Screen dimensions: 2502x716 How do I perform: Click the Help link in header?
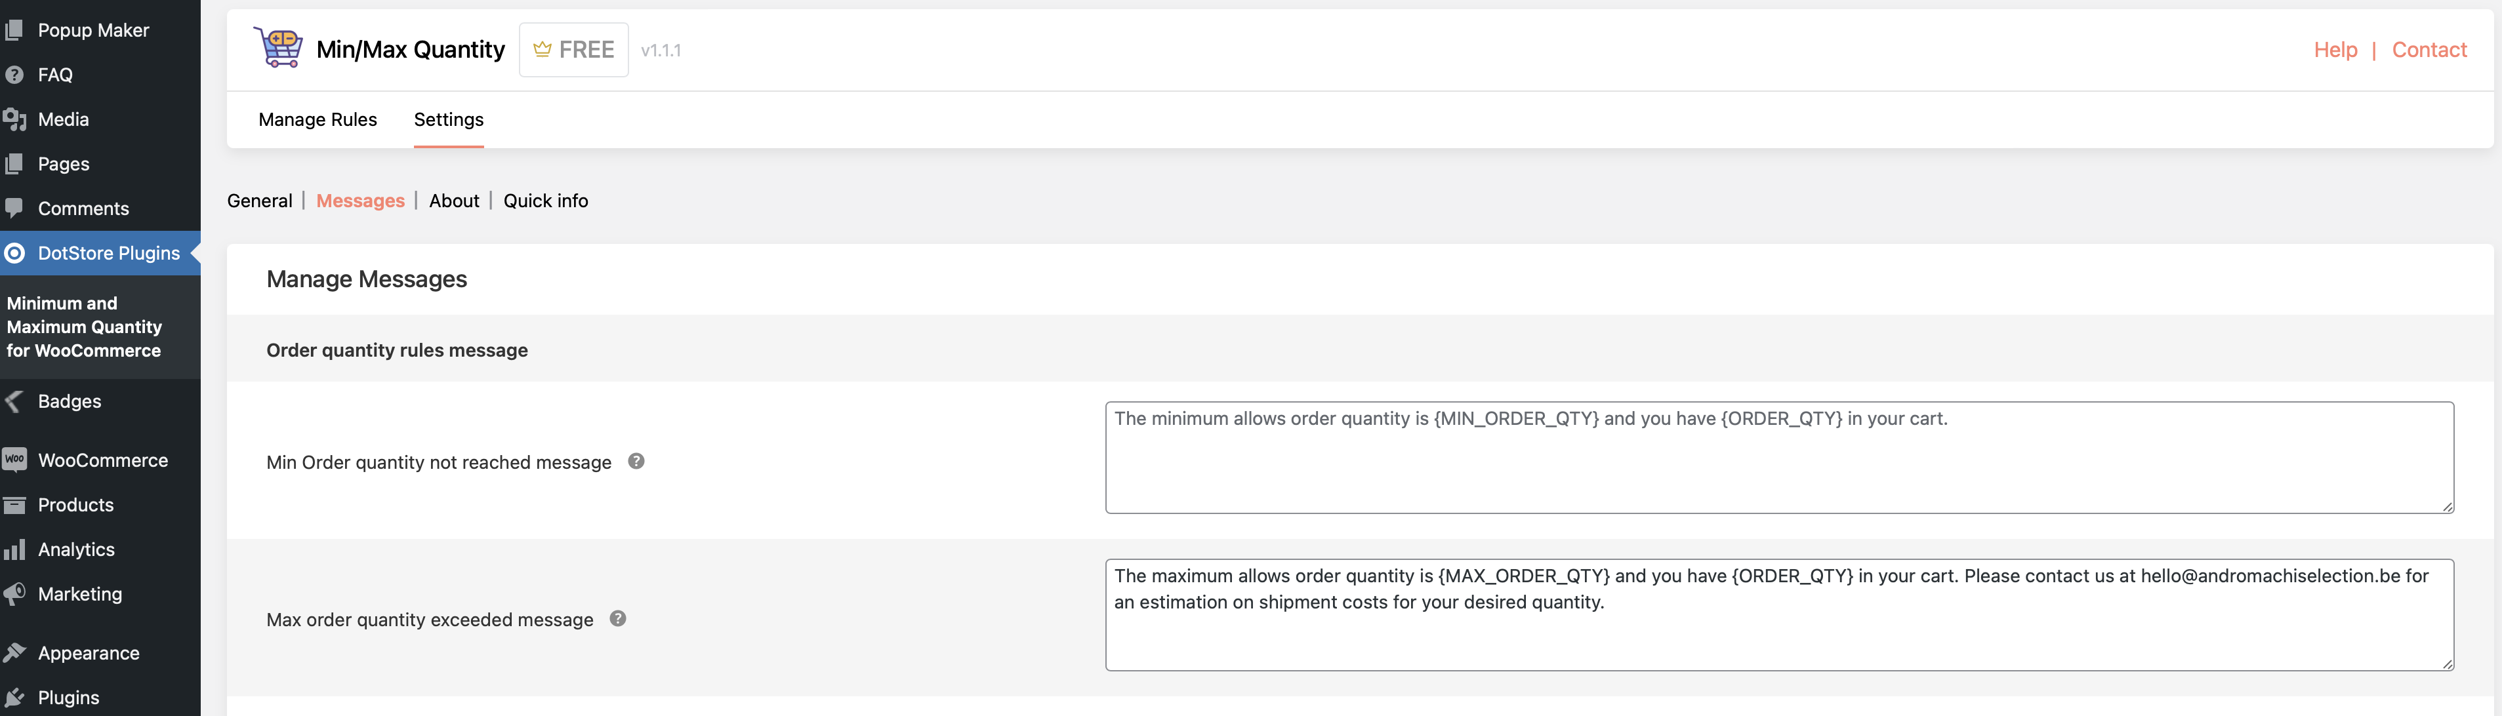tap(2335, 49)
